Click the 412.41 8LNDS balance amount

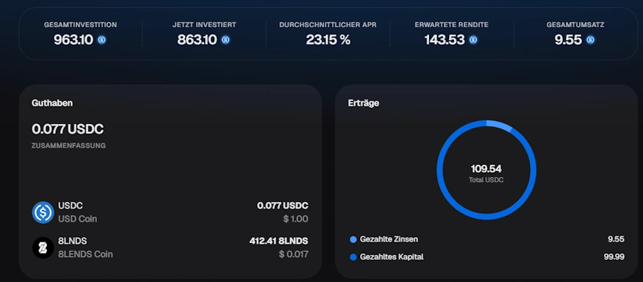click(279, 241)
